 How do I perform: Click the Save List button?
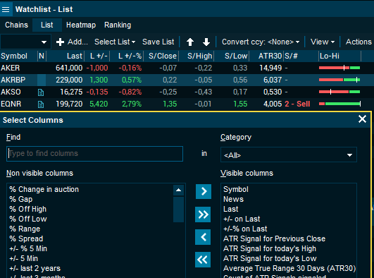[x=158, y=42]
